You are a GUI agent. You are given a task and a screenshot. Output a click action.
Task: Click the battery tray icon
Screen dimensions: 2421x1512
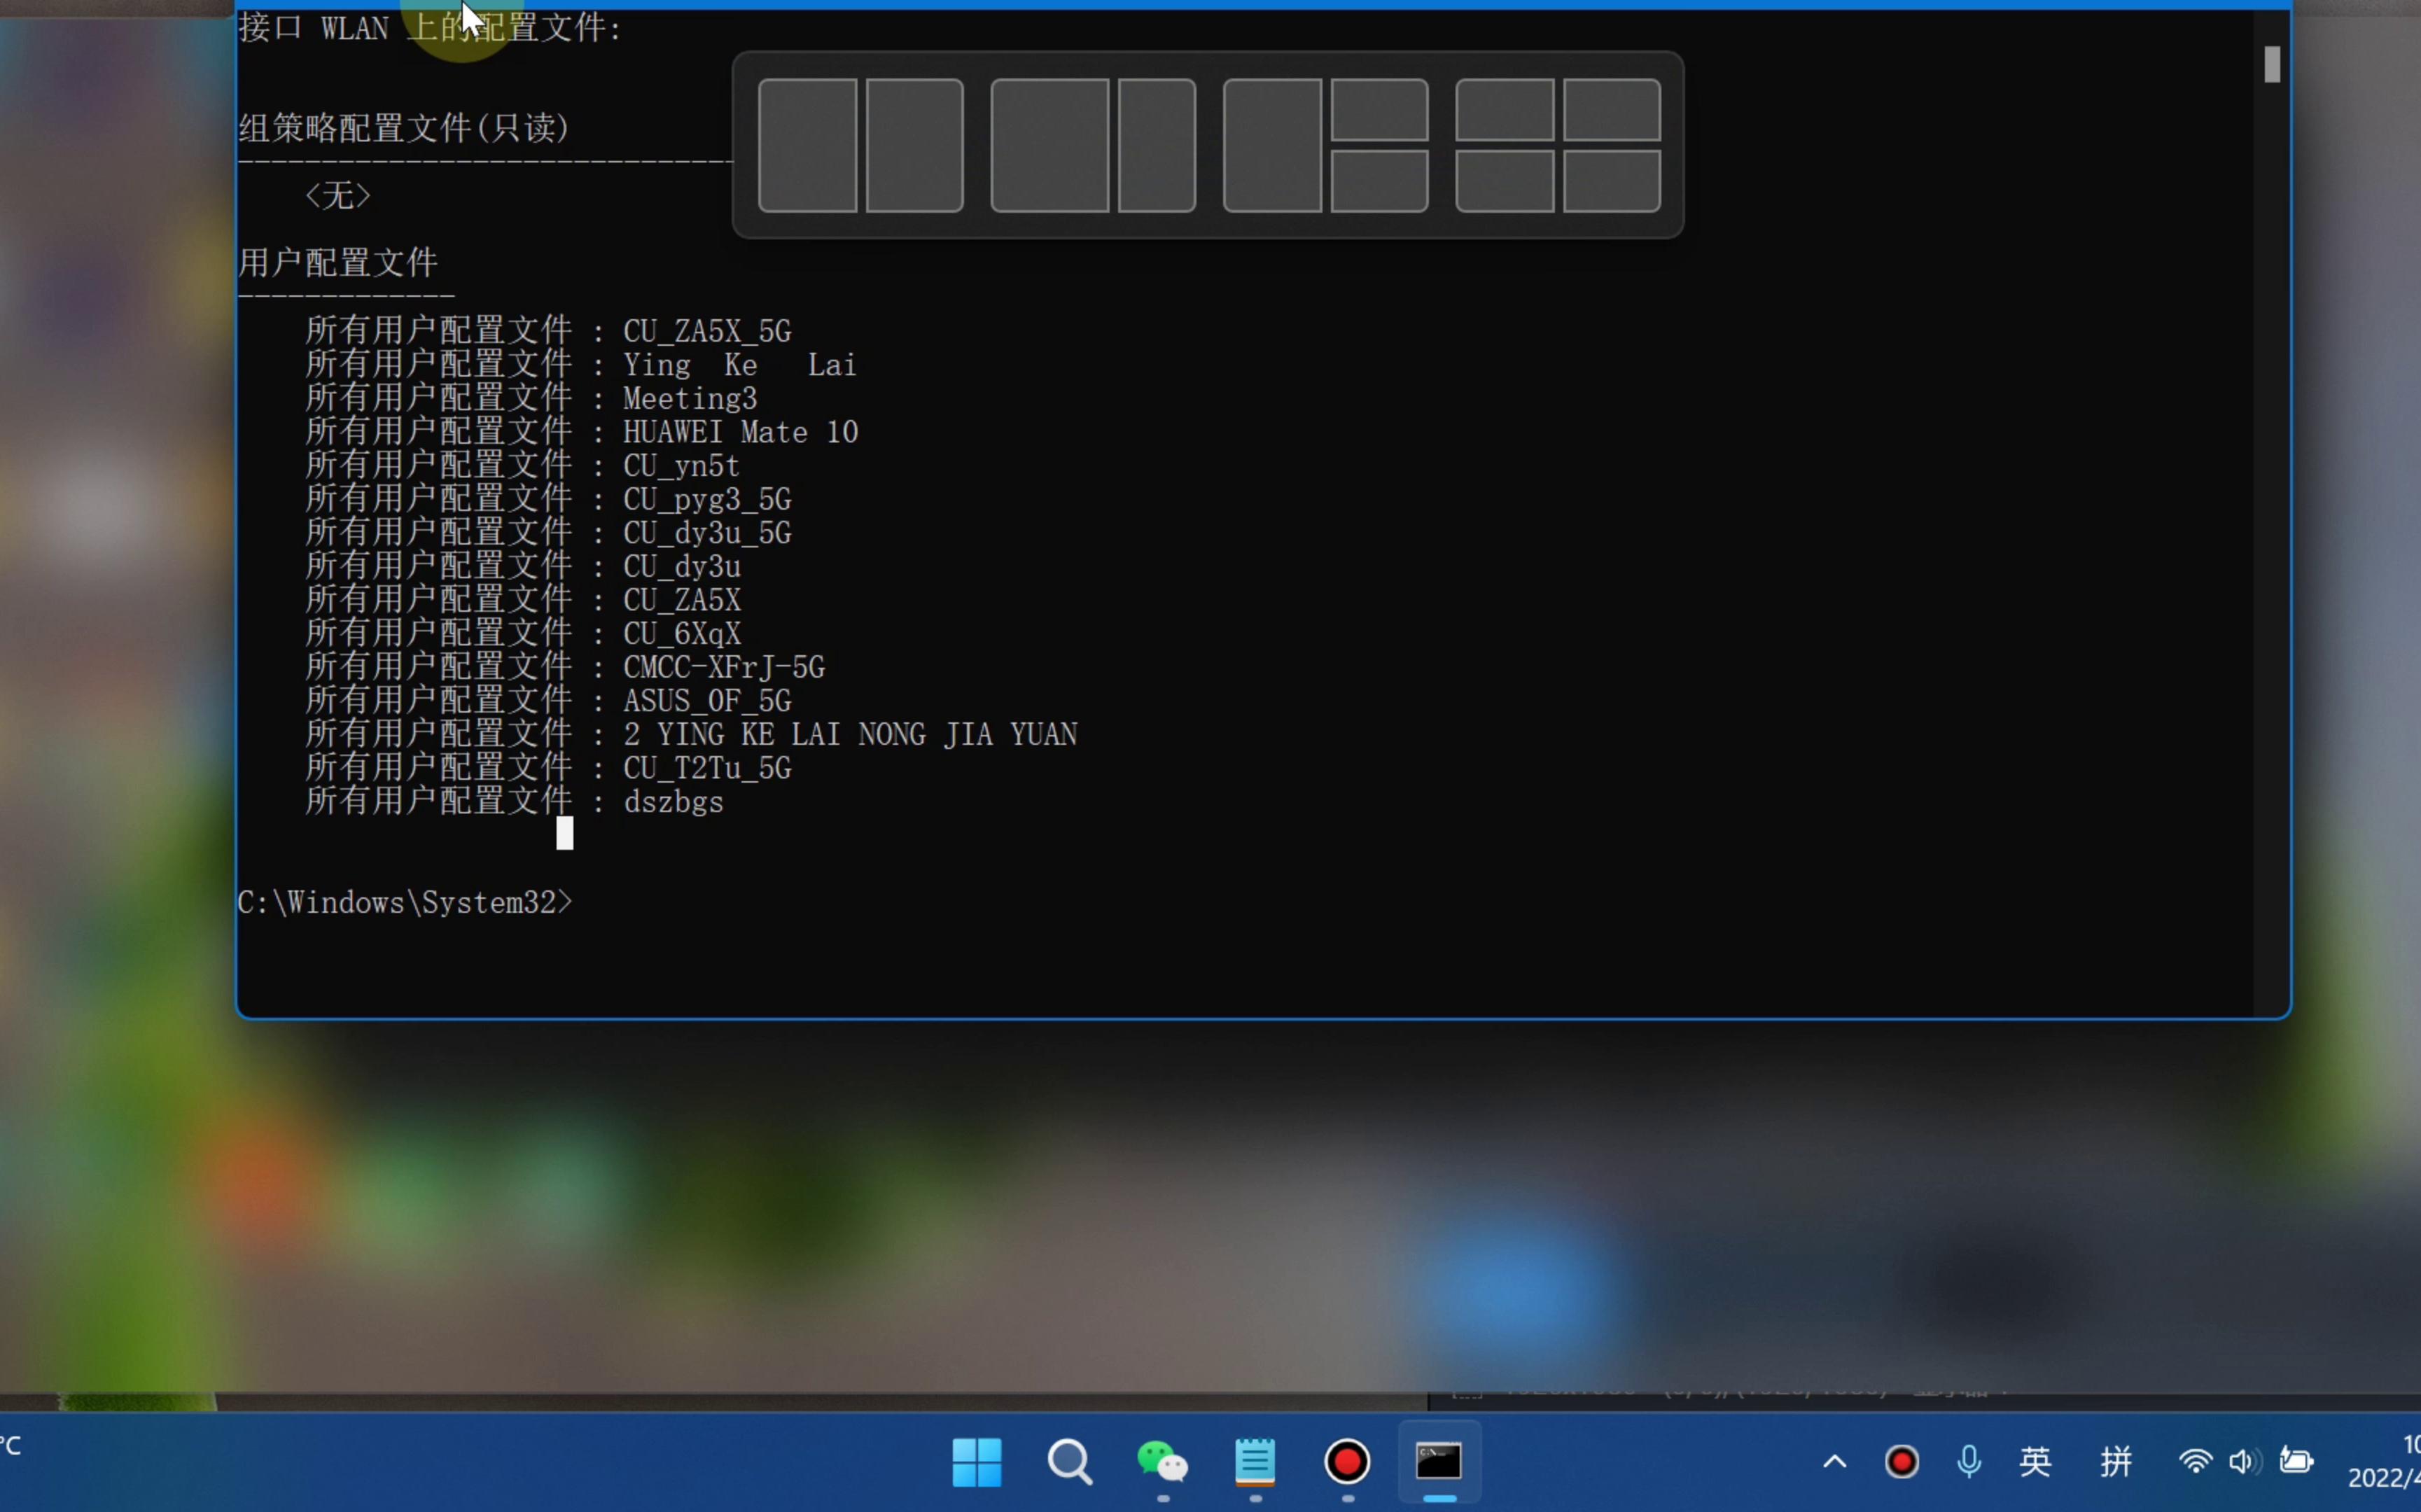tap(2296, 1462)
